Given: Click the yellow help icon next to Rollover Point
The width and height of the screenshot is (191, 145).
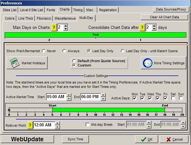Looking at the screenshot, I should click(30, 125).
